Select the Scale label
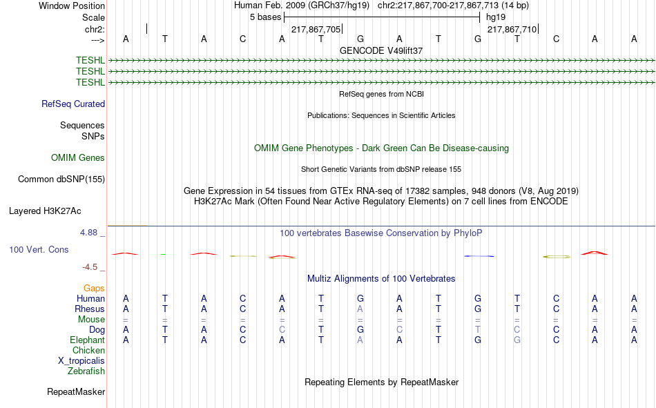The image size is (656, 408). (93, 17)
